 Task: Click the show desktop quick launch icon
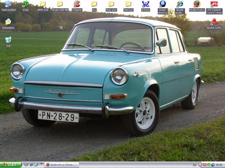click(36, 165)
